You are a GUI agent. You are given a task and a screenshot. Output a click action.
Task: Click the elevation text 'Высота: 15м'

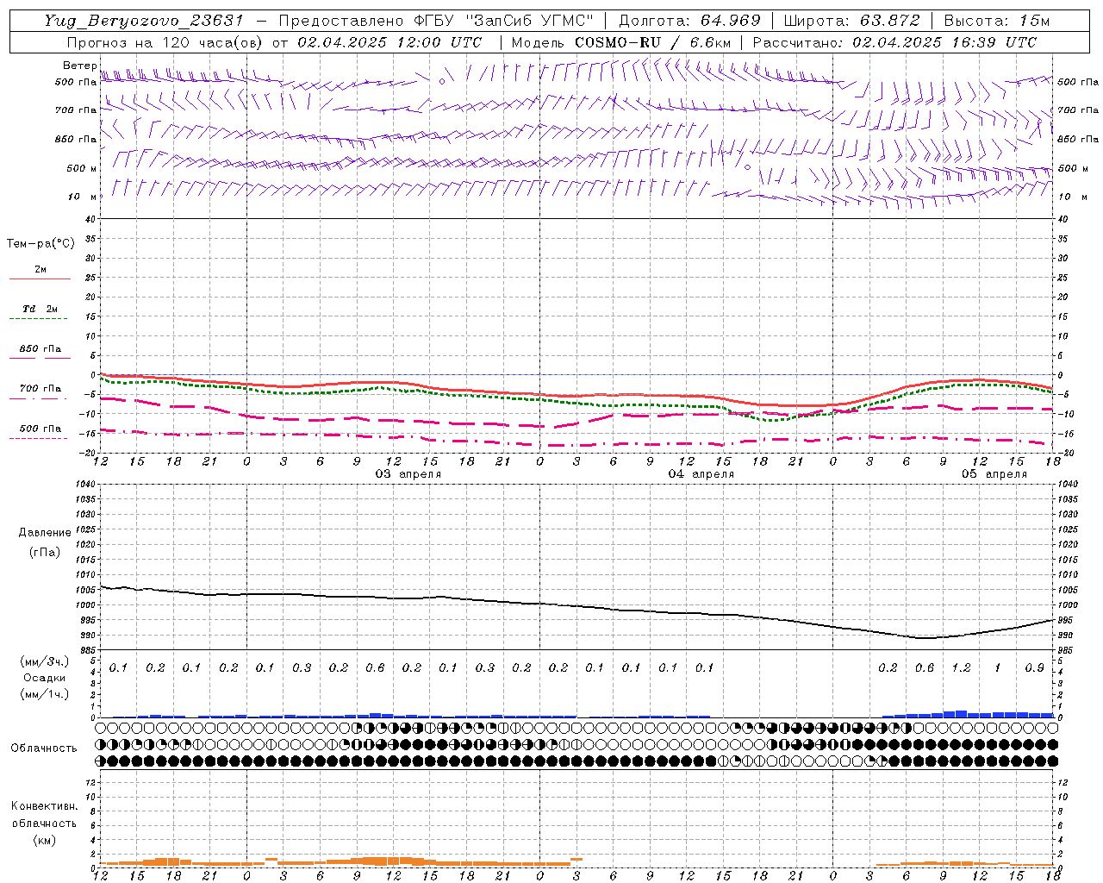(997, 21)
